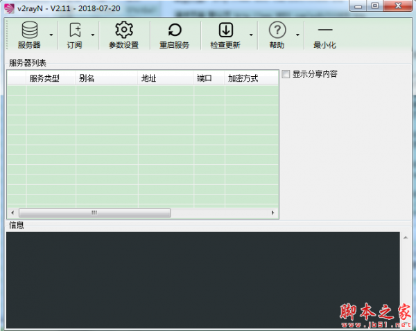
Task: Click the v2rayN title bar app icon
Action: tap(9, 8)
